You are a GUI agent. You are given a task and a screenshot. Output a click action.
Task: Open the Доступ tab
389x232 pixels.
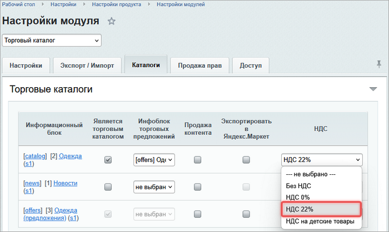click(x=250, y=65)
